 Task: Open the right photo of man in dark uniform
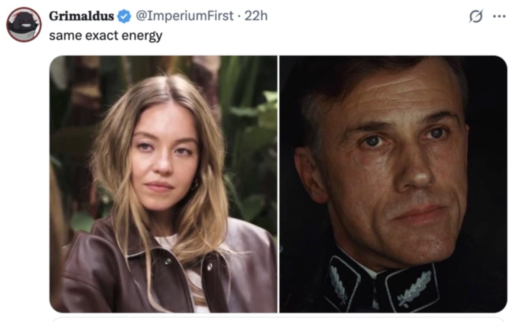(x=393, y=184)
